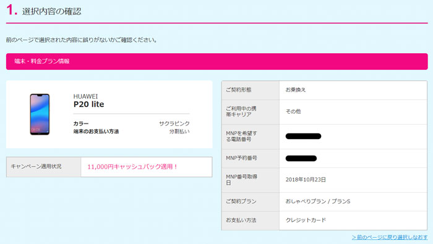Click the P20 lite product name
Image resolution: width=433 pixels, height=244 pixels.
coord(88,104)
